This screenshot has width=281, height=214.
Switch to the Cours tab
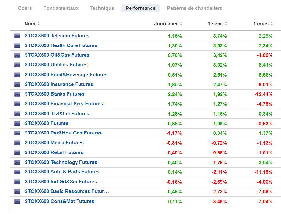click(25, 8)
